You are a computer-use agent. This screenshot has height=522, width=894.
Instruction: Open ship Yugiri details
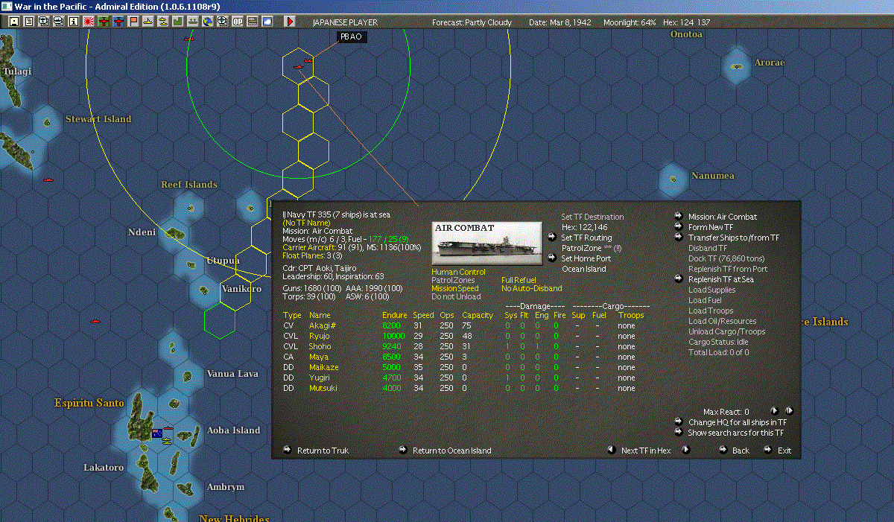tap(321, 378)
